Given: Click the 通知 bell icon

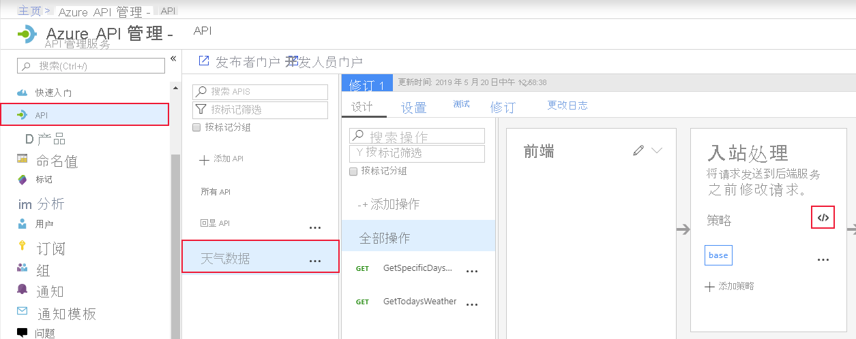Looking at the screenshot, I should tap(22, 289).
